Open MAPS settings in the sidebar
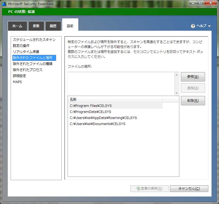The height and width of the screenshot is (204, 219). [x=17, y=82]
